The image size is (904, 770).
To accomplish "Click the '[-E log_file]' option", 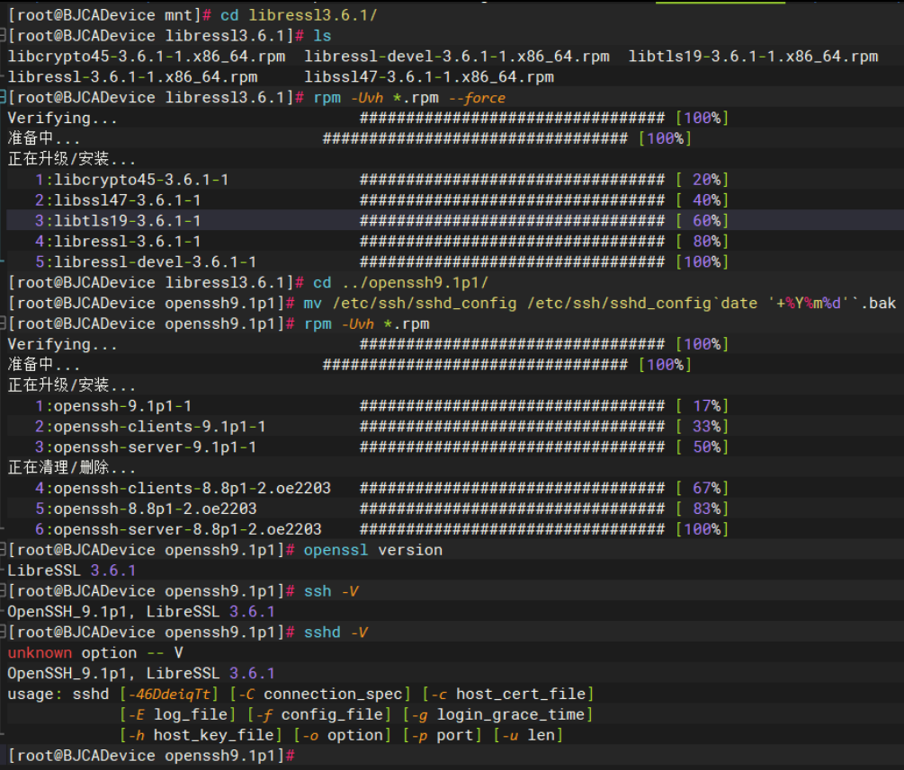I will [x=177, y=714].
